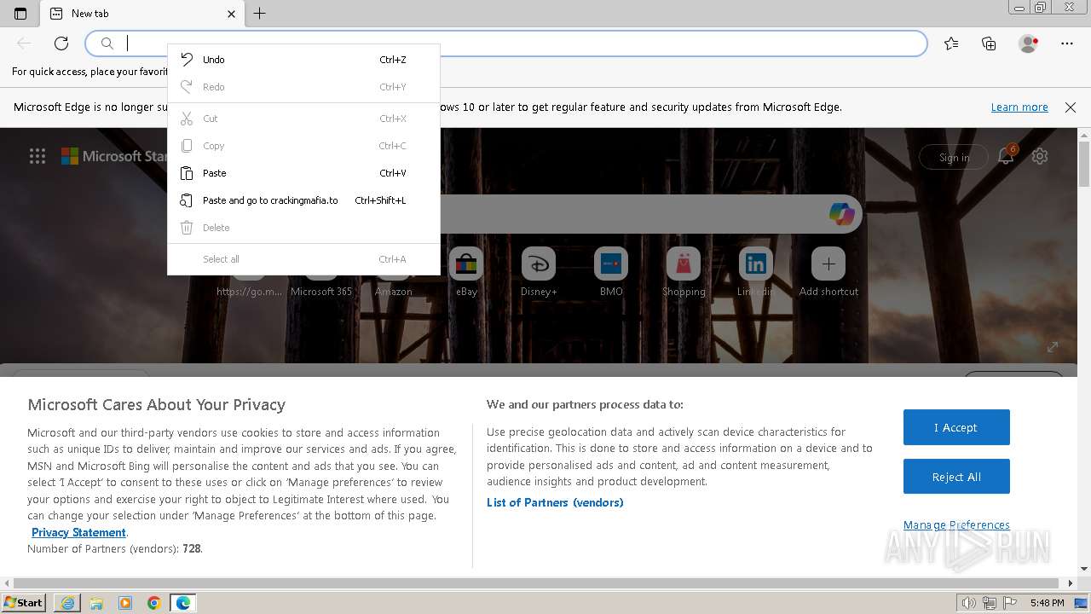Viewport: 1091px width, 614px height.
Task: Open a new tab with plus button
Action: 260,14
